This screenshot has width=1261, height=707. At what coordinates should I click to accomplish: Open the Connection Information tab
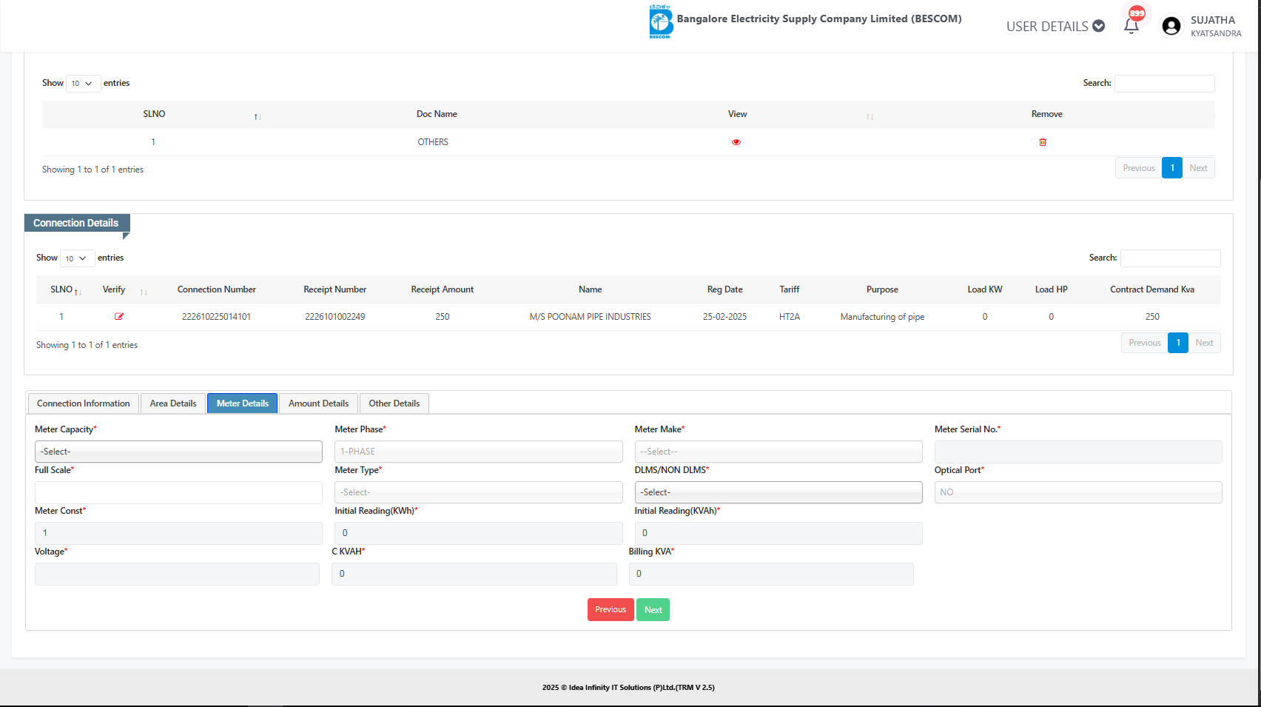pos(84,403)
